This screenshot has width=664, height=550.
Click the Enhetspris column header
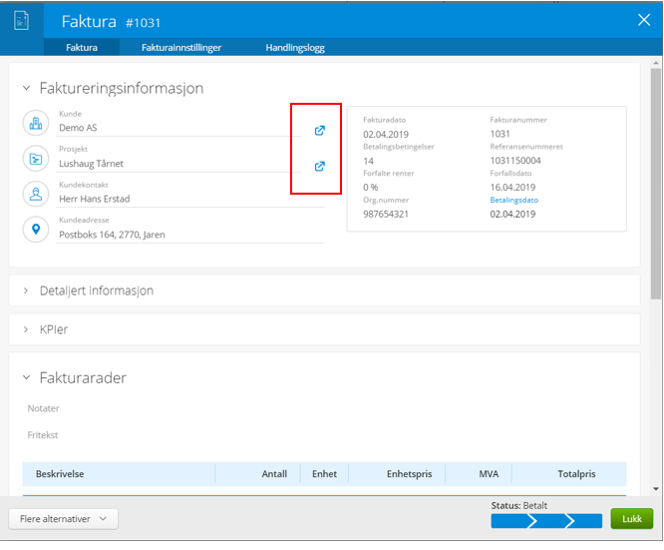[x=409, y=474]
